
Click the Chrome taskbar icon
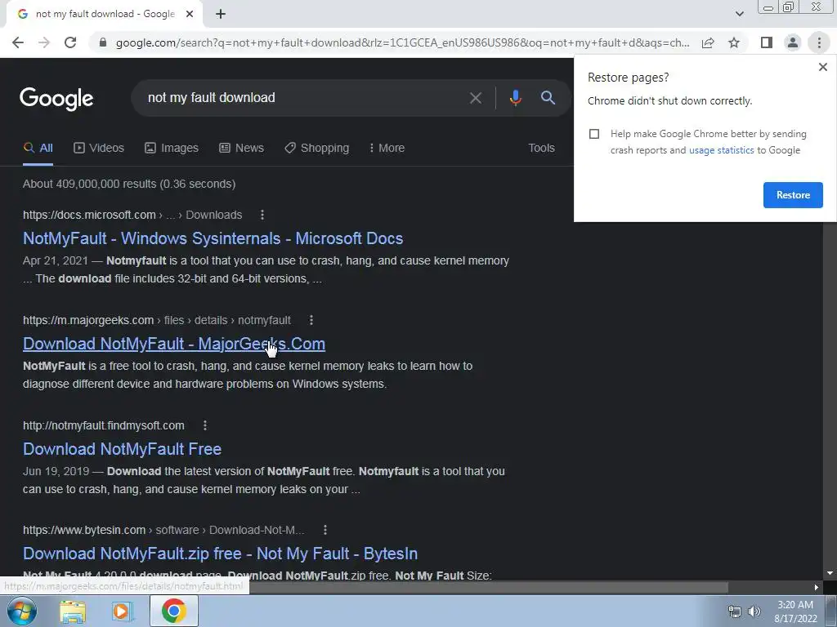click(173, 611)
